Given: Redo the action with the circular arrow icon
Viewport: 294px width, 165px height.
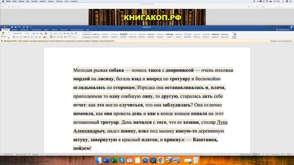Looking at the screenshot, I should coord(23,27).
